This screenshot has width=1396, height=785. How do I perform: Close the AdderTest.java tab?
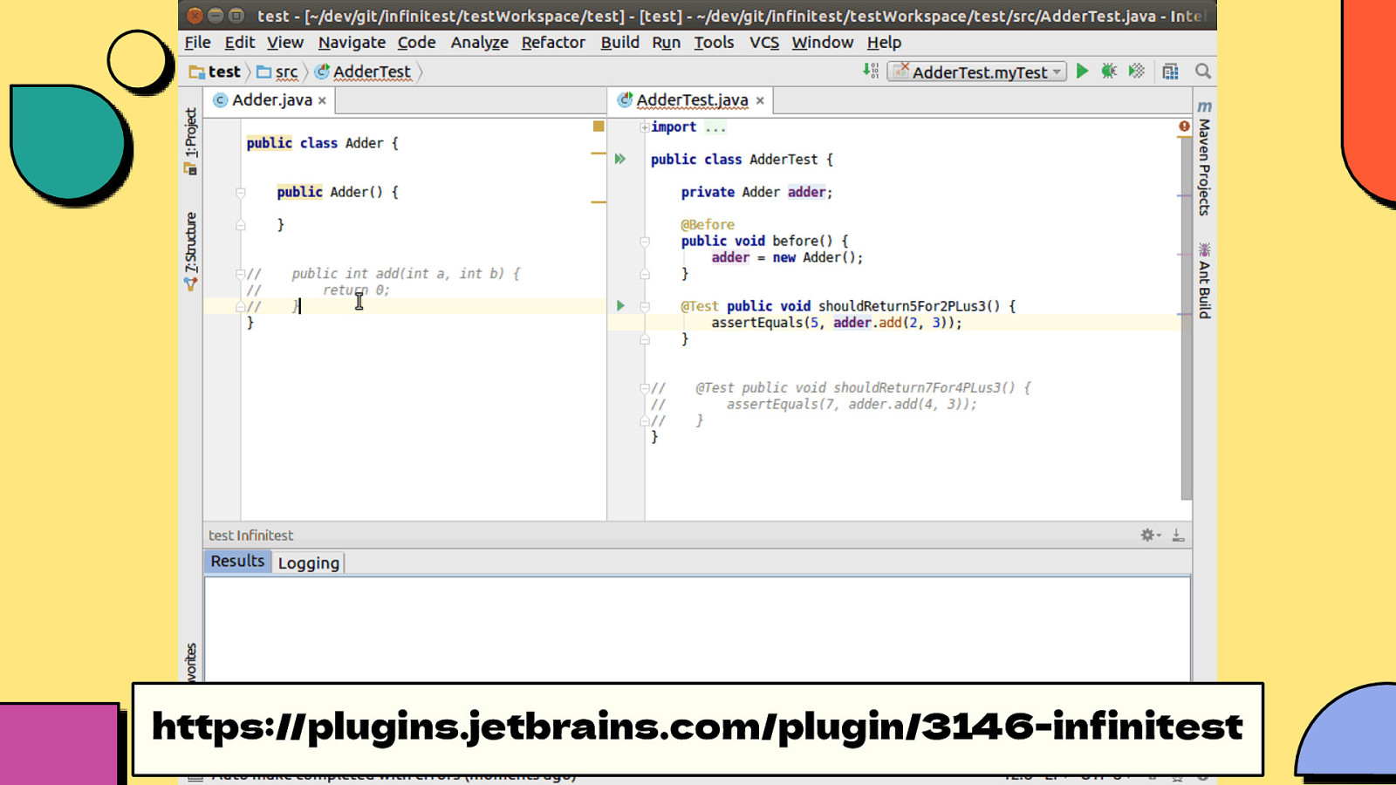coord(760,101)
